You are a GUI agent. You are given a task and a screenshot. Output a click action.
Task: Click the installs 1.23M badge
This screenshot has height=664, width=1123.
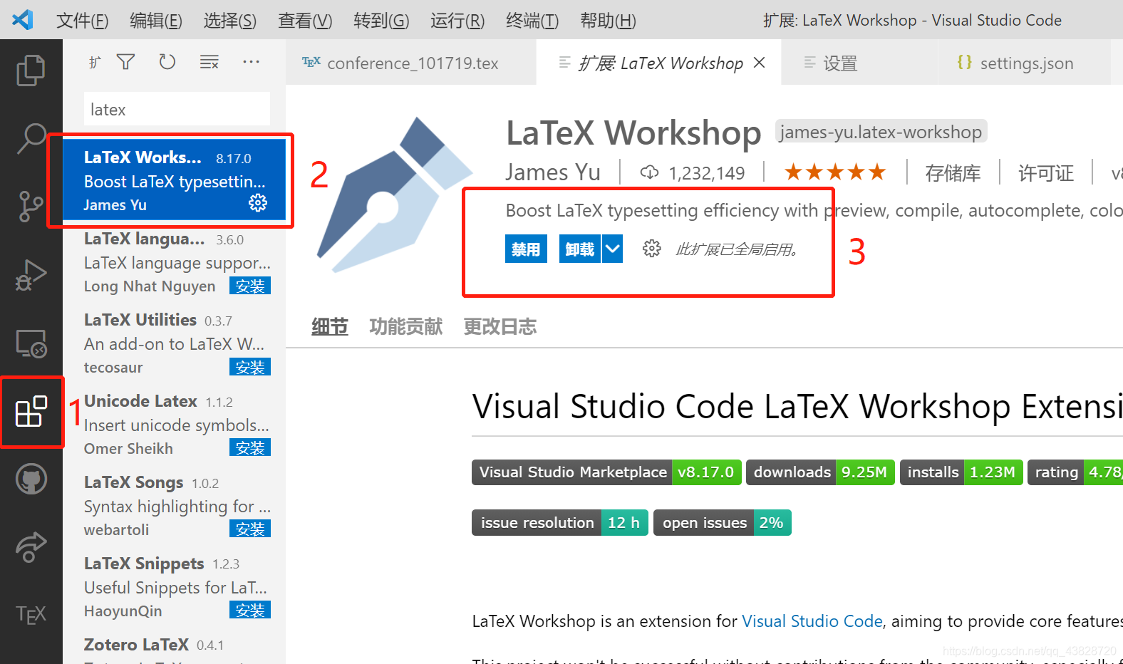pyautogui.click(x=961, y=472)
